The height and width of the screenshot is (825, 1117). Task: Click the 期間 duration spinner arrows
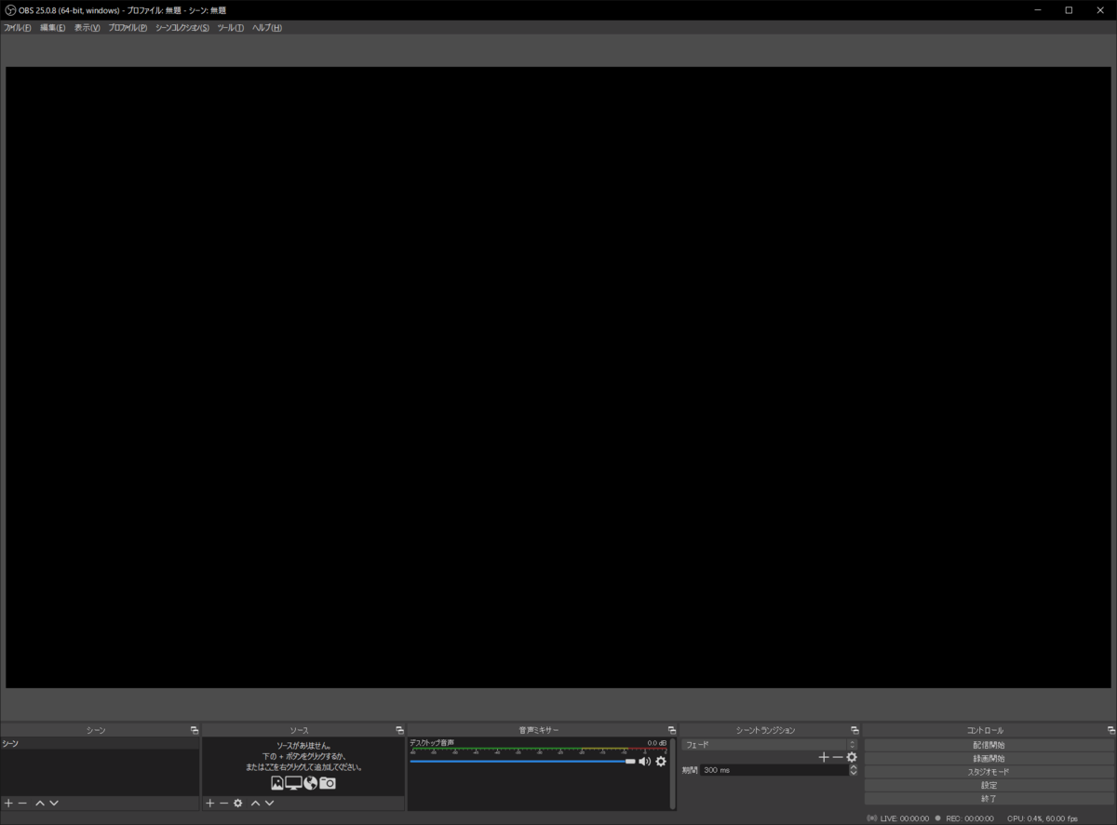tap(853, 770)
